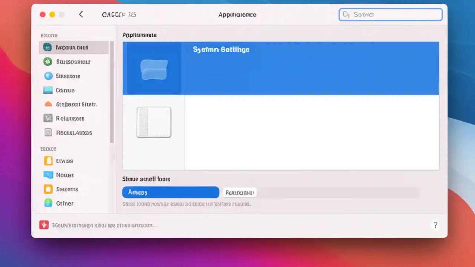Viewport: 475px width, 267px height.
Task: Click the warning badge icon at bottom left
Action: [44, 225]
